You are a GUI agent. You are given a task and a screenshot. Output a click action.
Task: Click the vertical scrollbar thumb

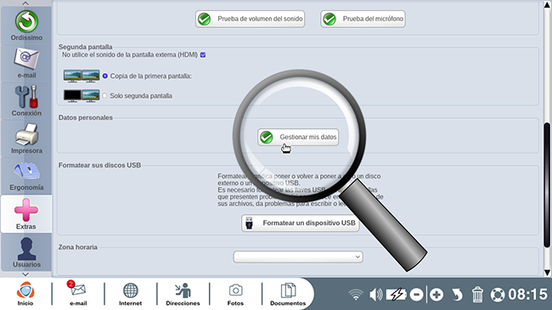548,184
